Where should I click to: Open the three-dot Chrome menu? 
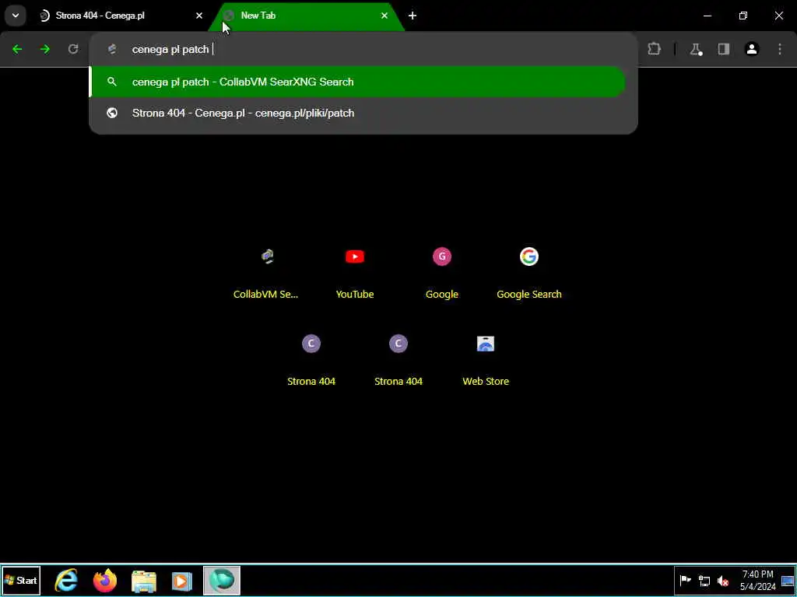point(780,49)
